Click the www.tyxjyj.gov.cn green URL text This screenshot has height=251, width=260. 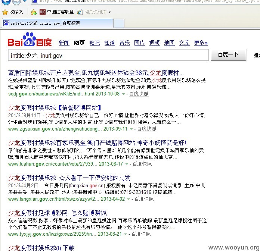52,234
